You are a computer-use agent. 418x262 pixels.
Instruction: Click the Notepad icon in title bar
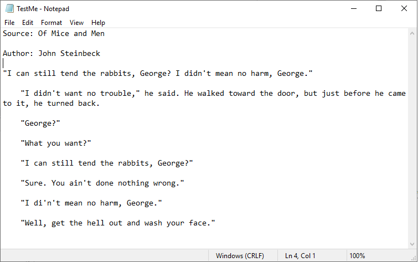pos(9,9)
